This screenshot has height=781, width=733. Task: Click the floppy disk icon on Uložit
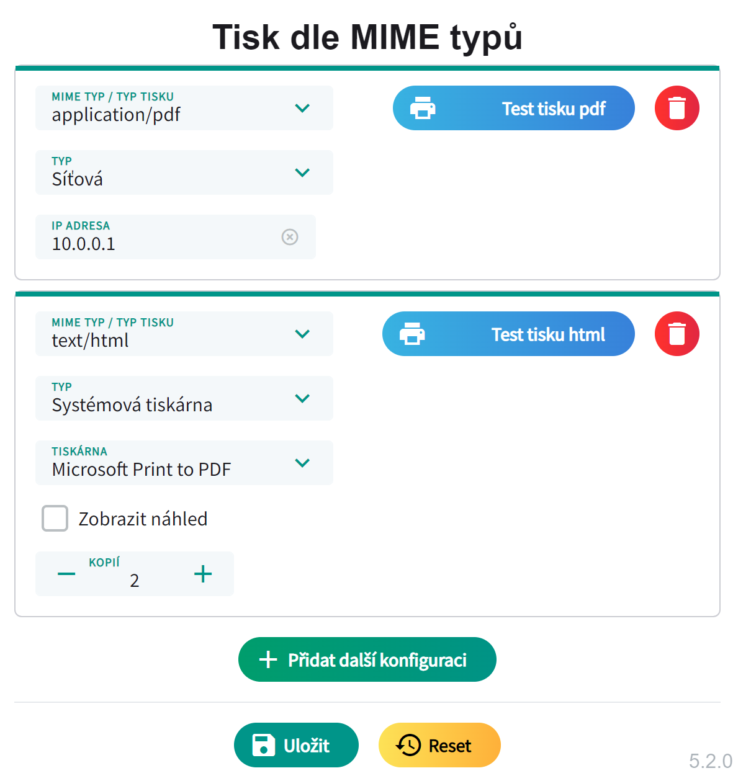(264, 745)
